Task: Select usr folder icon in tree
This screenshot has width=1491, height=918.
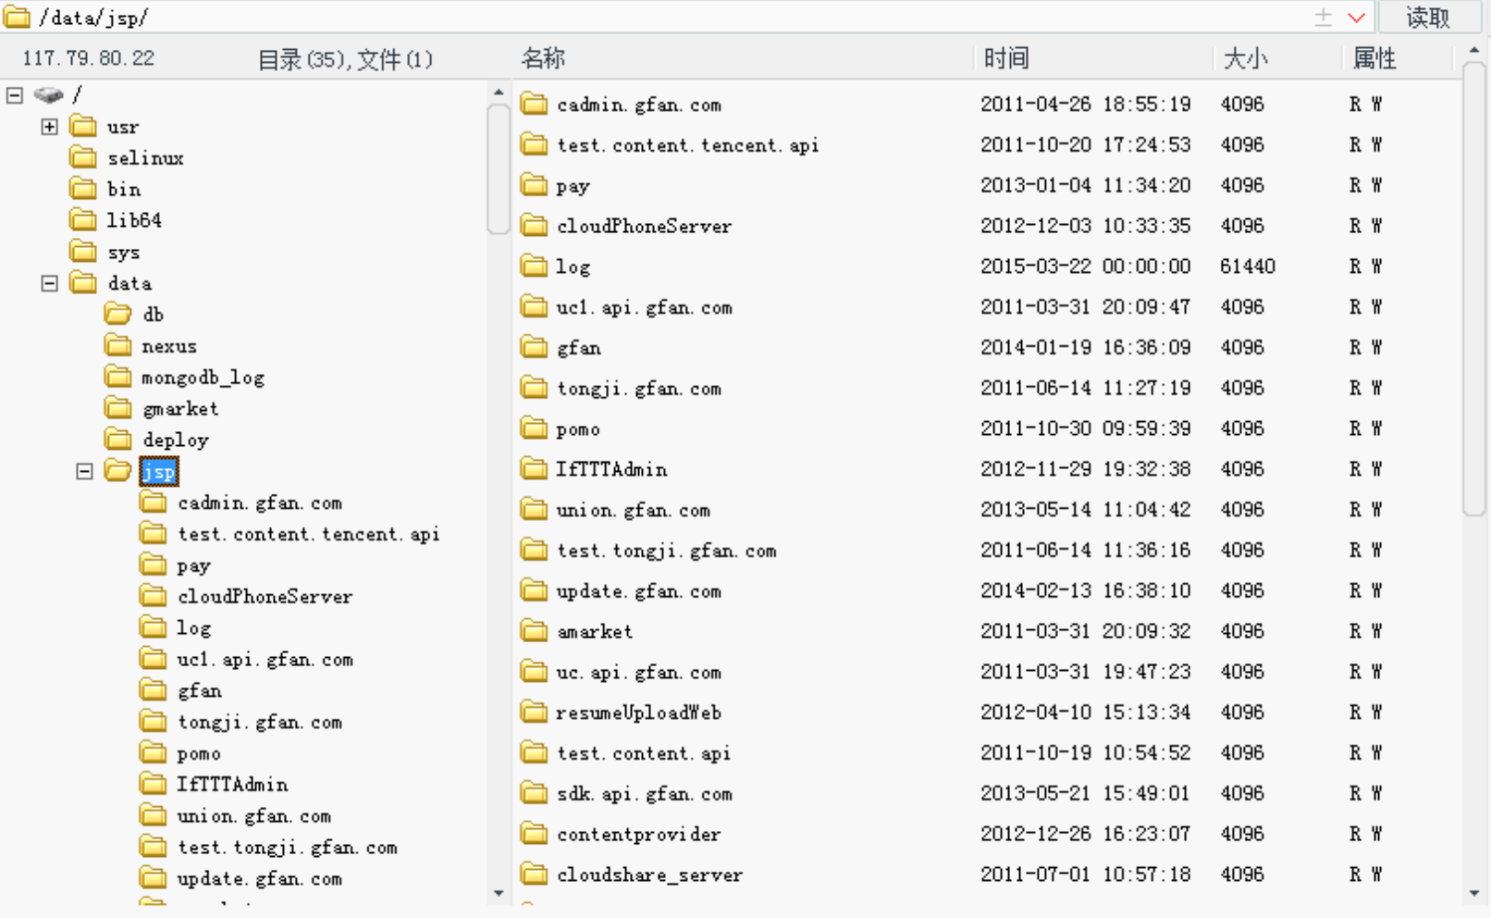Action: click(x=83, y=126)
